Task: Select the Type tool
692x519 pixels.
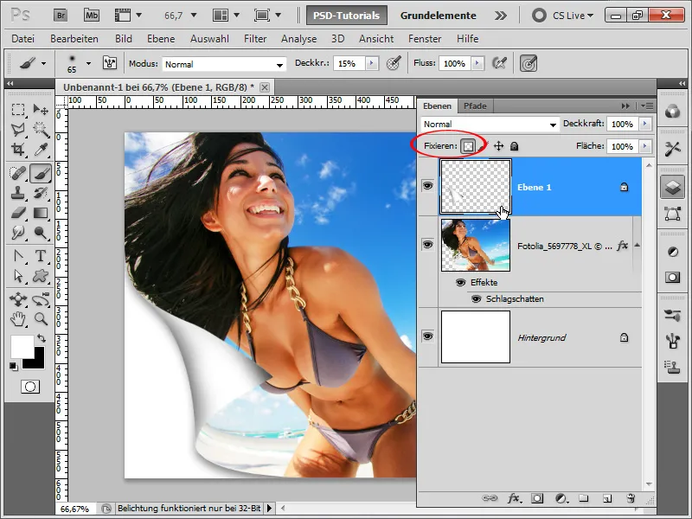Action: (41, 256)
